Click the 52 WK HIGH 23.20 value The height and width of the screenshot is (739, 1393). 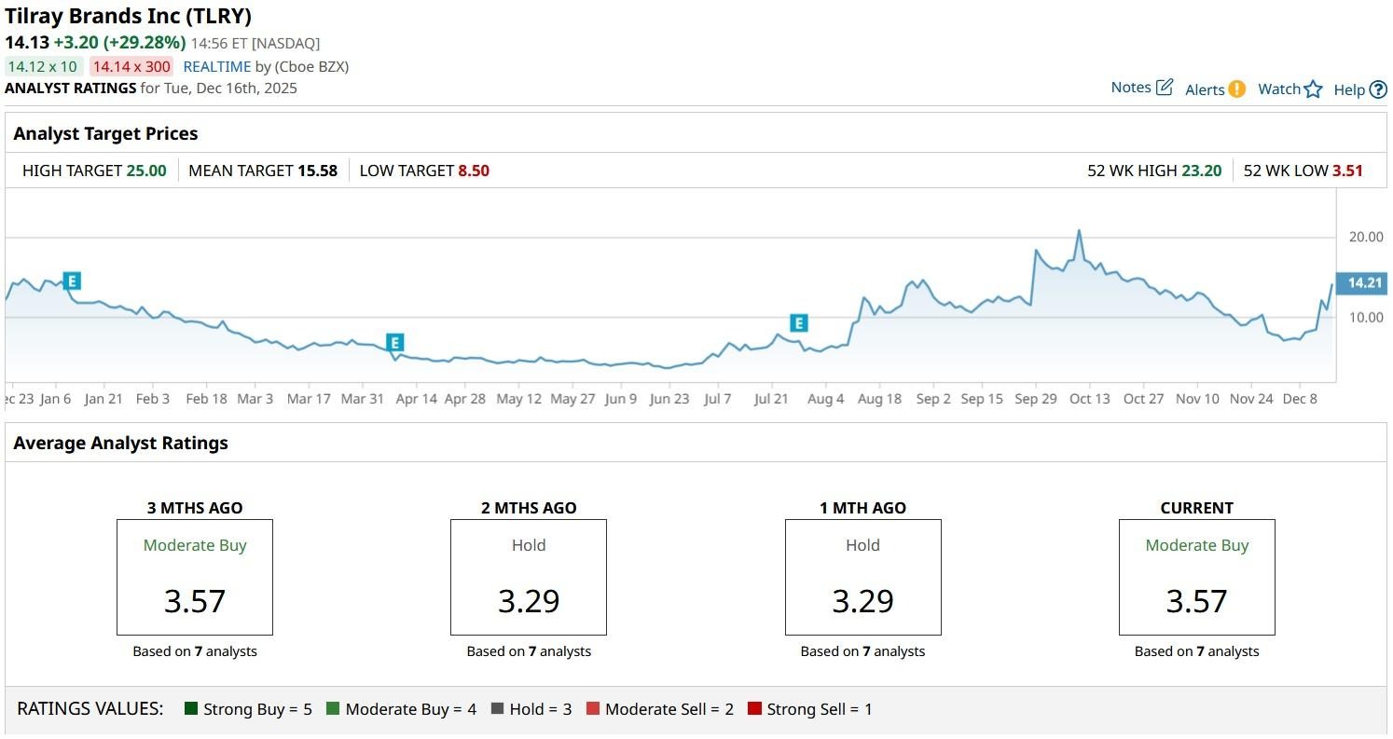pos(1201,171)
